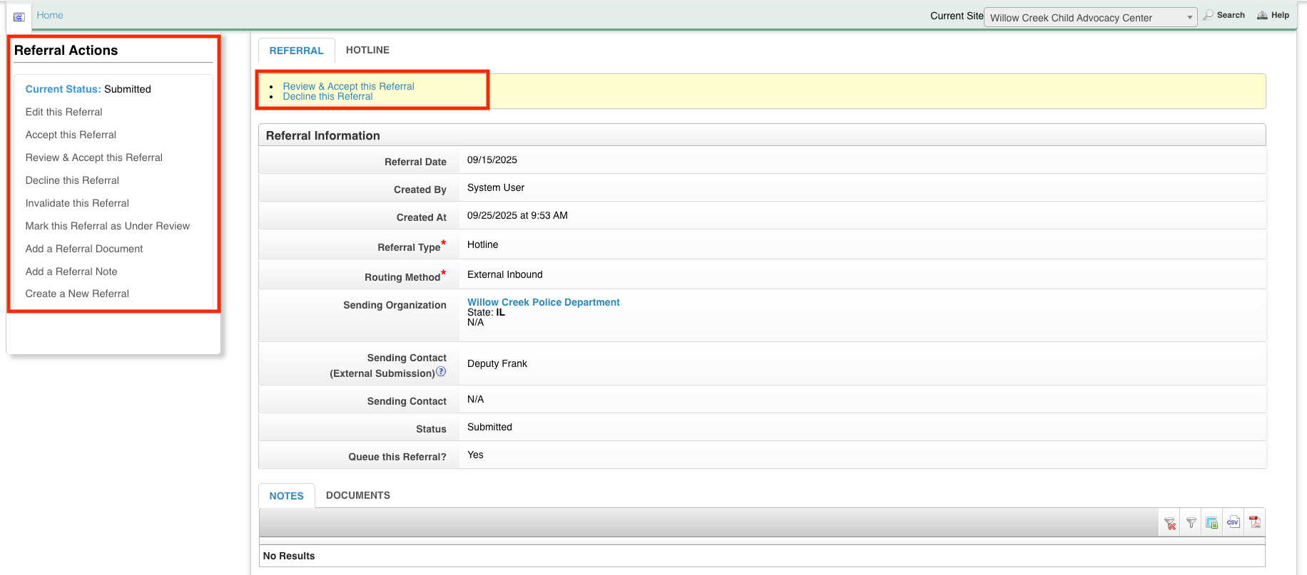Image resolution: width=1307 pixels, height=575 pixels.
Task: Export notes as PDF icon
Action: click(1254, 522)
